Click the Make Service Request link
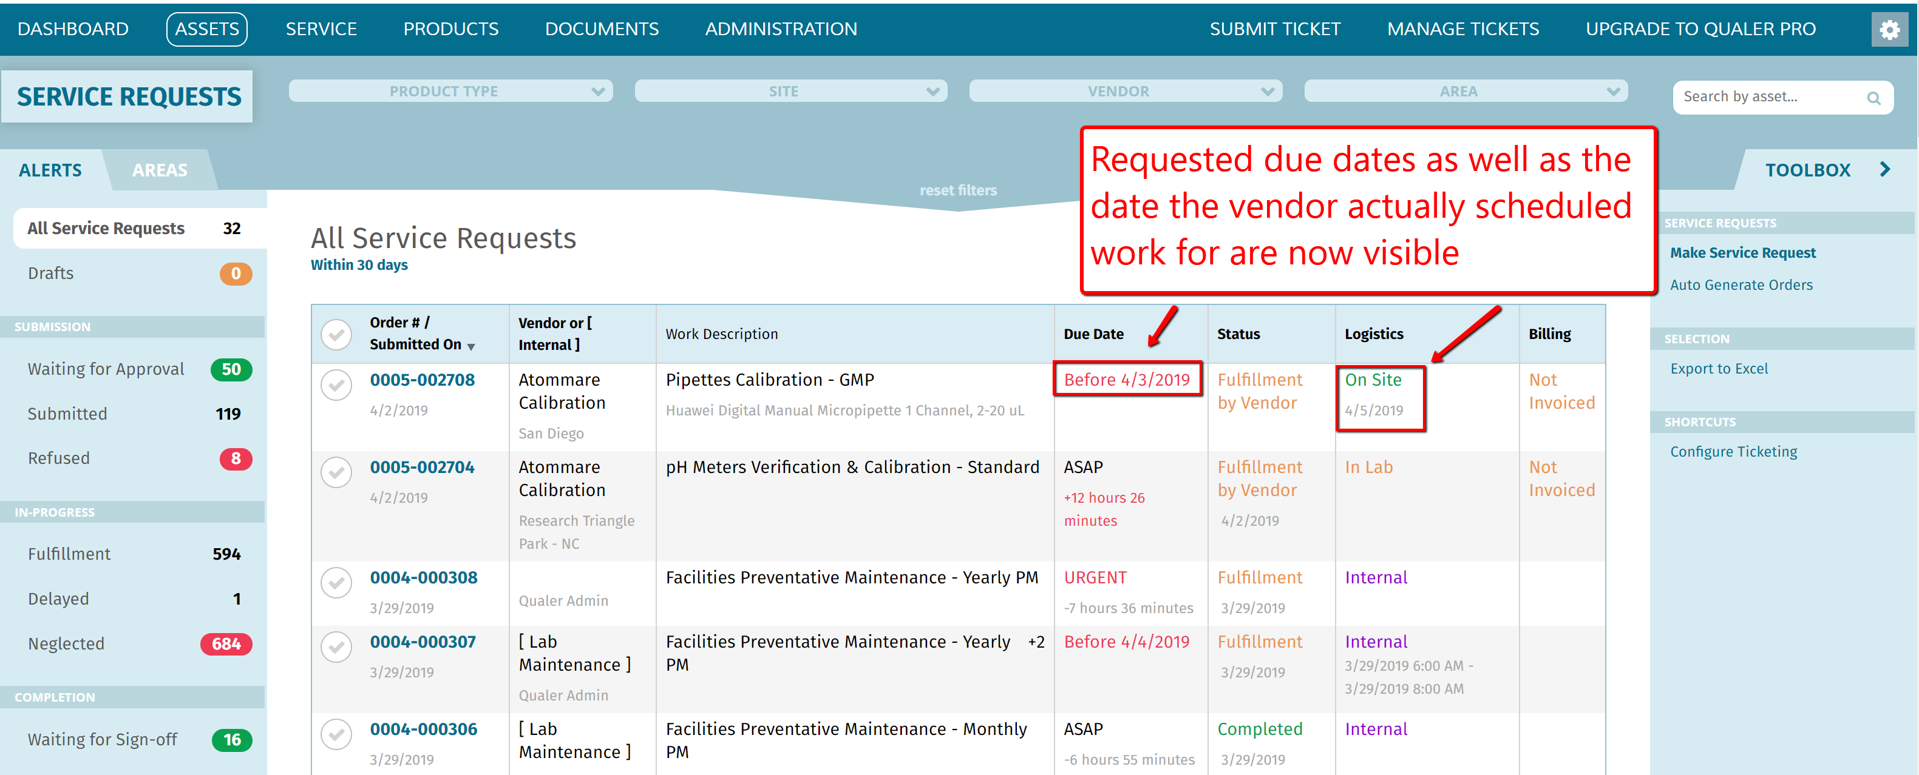 point(1742,252)
